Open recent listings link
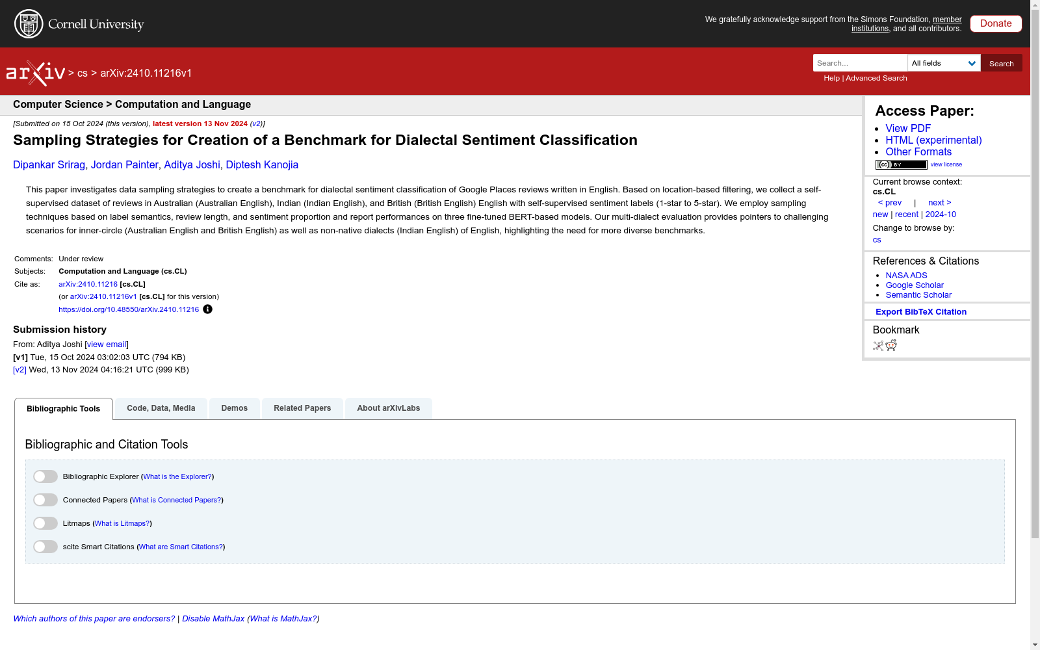This screenshot has height=650, width=1040. click(x=907, y=214)
